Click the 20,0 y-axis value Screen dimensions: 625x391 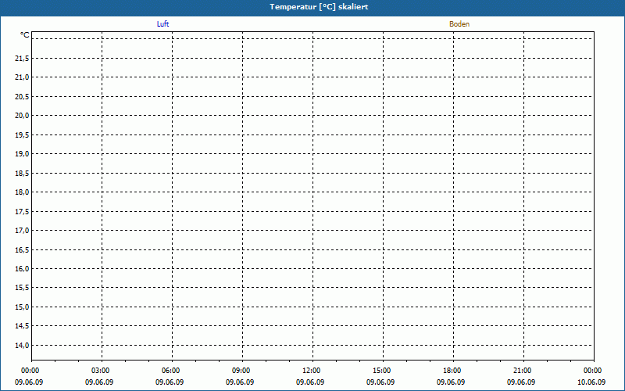[22, 116]
